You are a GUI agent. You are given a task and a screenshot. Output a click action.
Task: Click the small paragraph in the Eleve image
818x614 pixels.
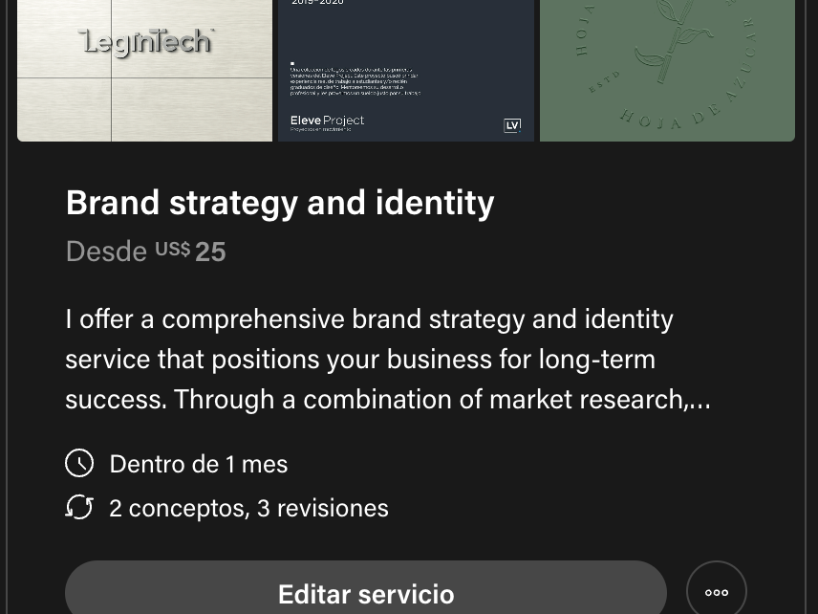coord(355,79)
